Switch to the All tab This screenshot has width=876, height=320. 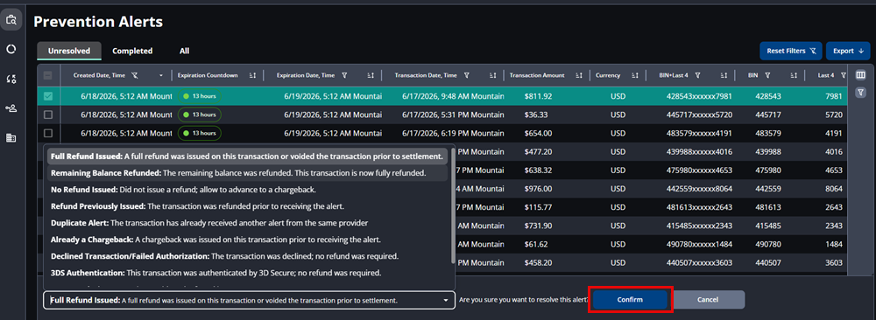(x=184, y=51)
